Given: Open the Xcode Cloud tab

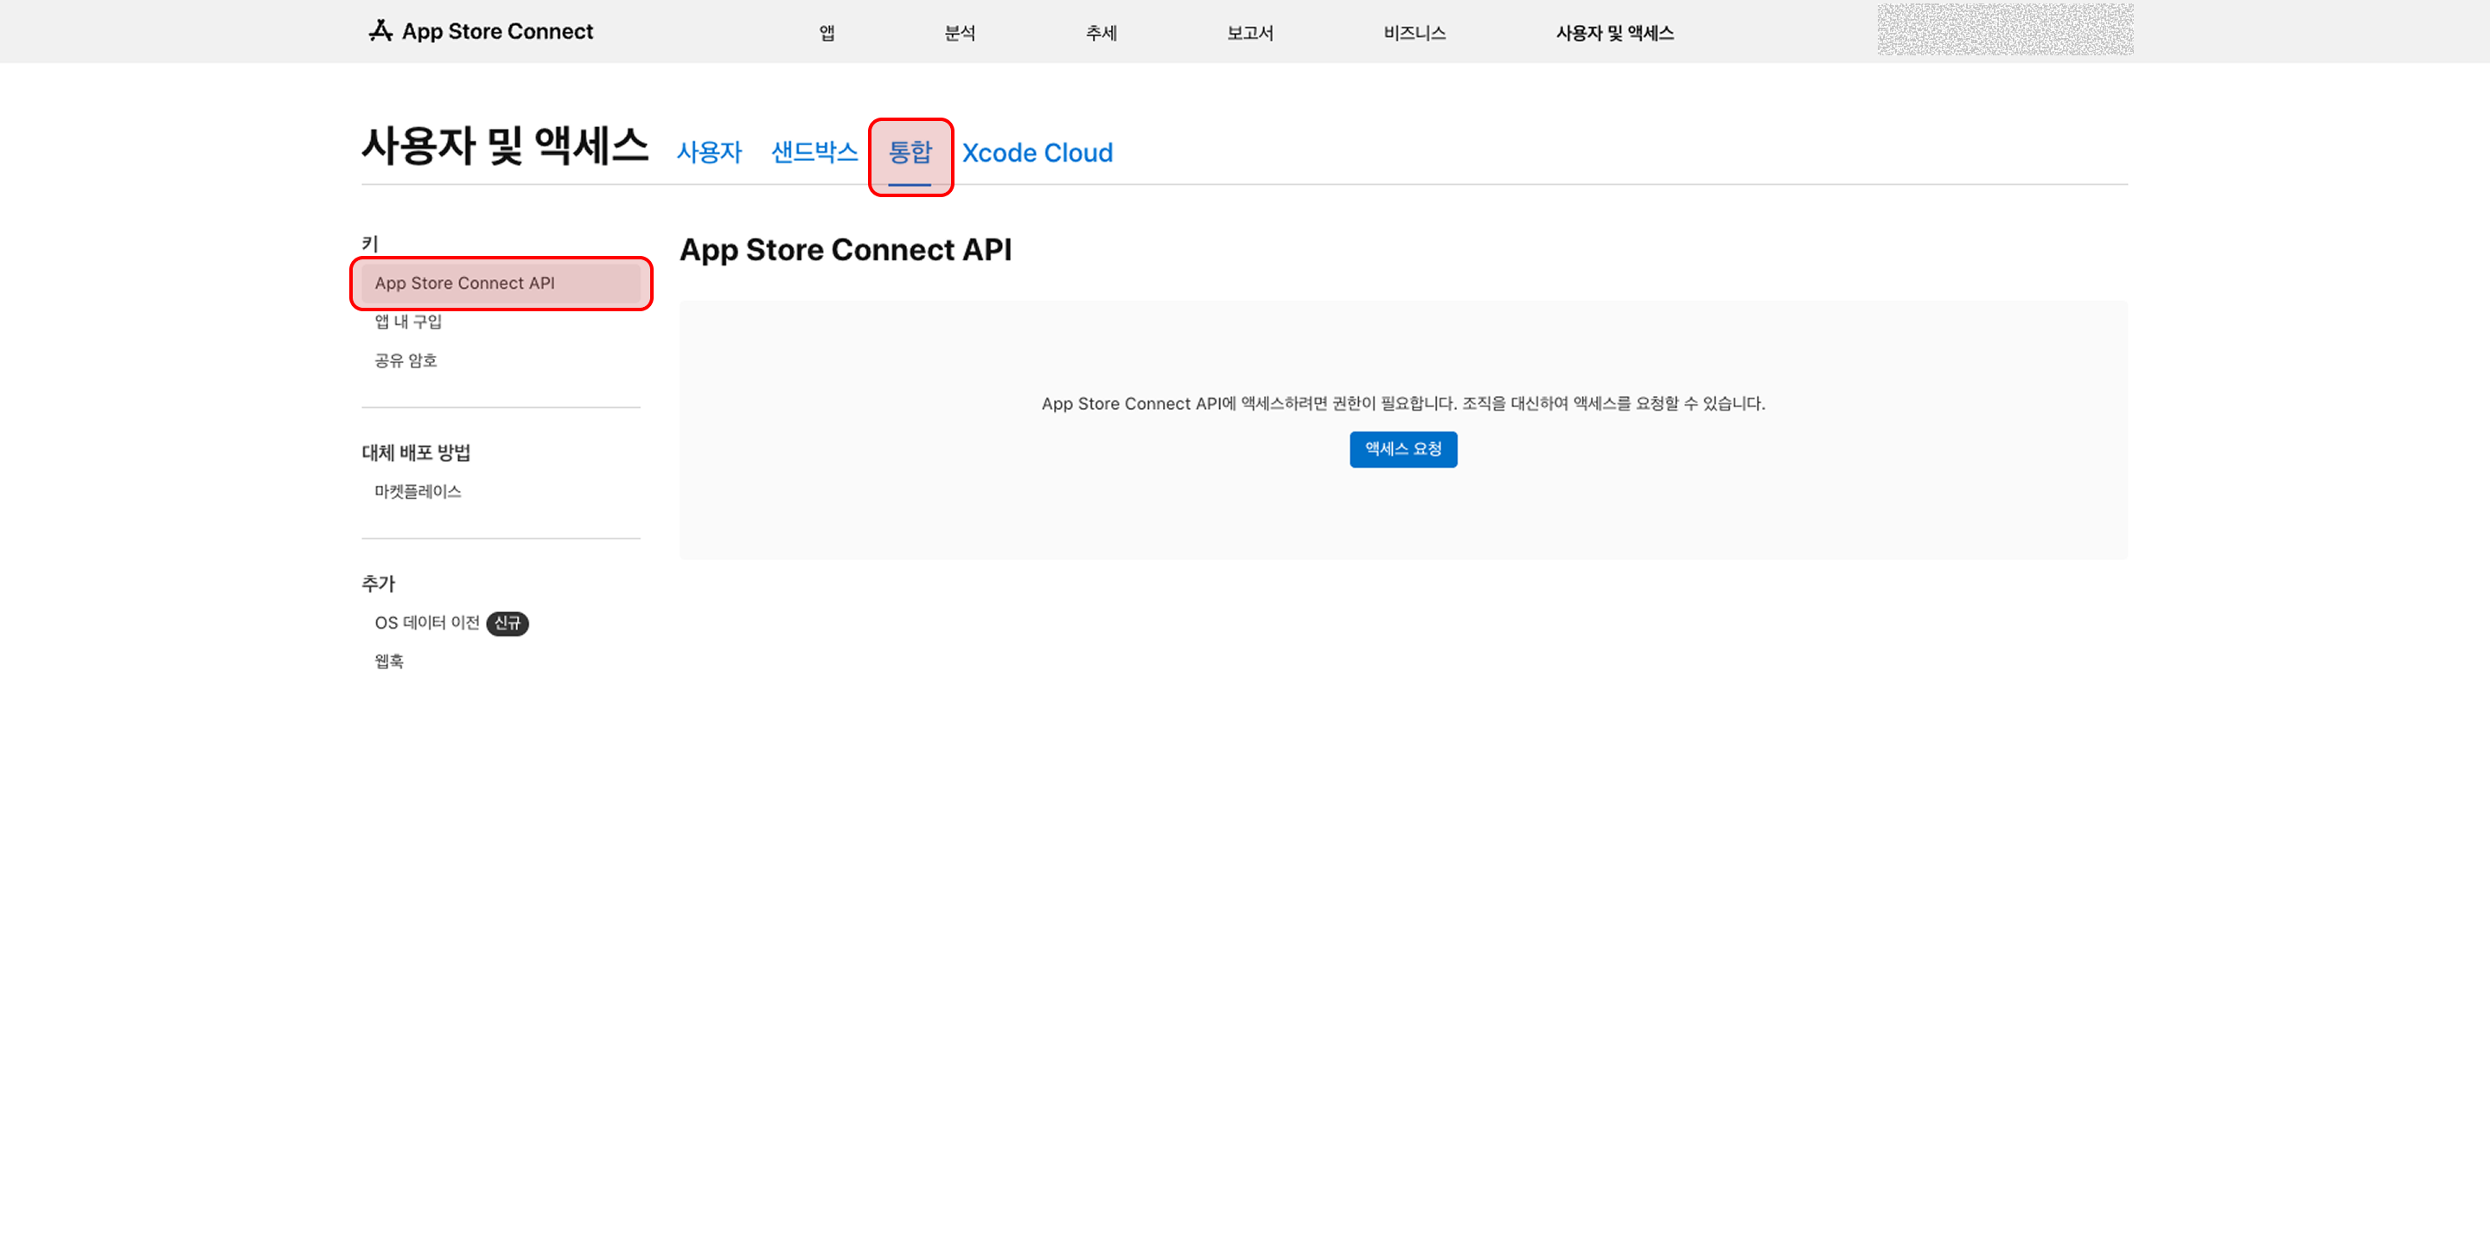Looking at the screenshot, I should 1037,153.
